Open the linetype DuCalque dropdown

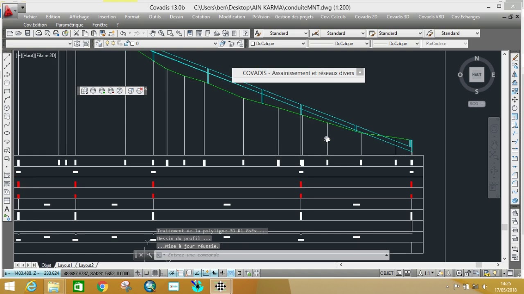tap(339, 44)
